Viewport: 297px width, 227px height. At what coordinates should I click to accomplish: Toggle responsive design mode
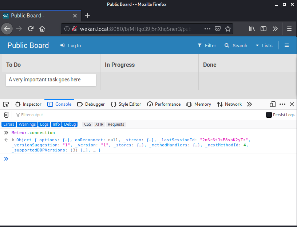click(x=273, y=104)
